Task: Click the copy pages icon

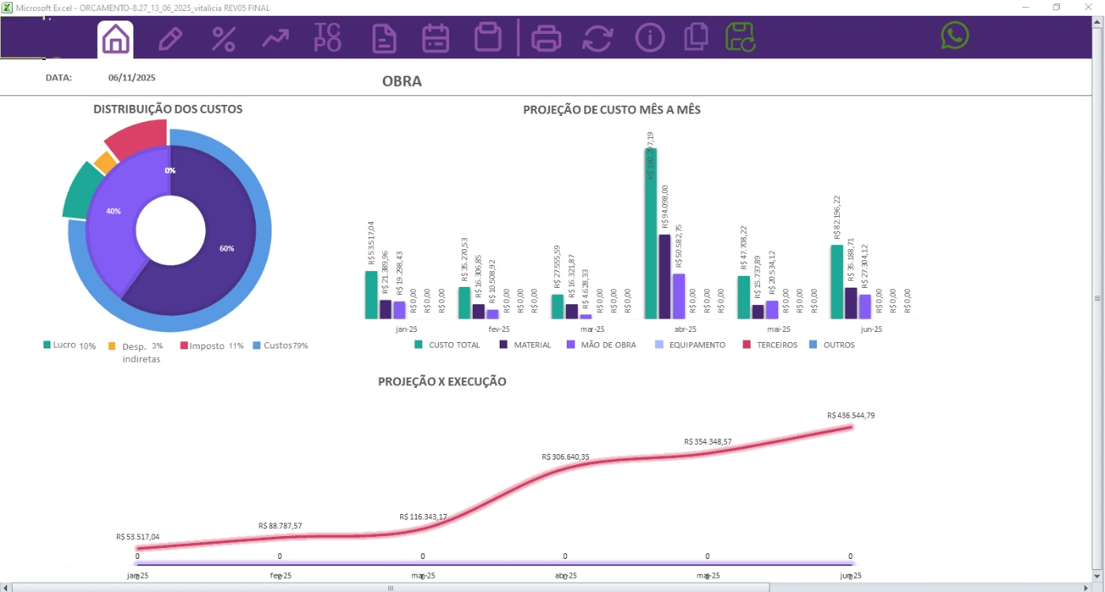Action: point(695,38)
